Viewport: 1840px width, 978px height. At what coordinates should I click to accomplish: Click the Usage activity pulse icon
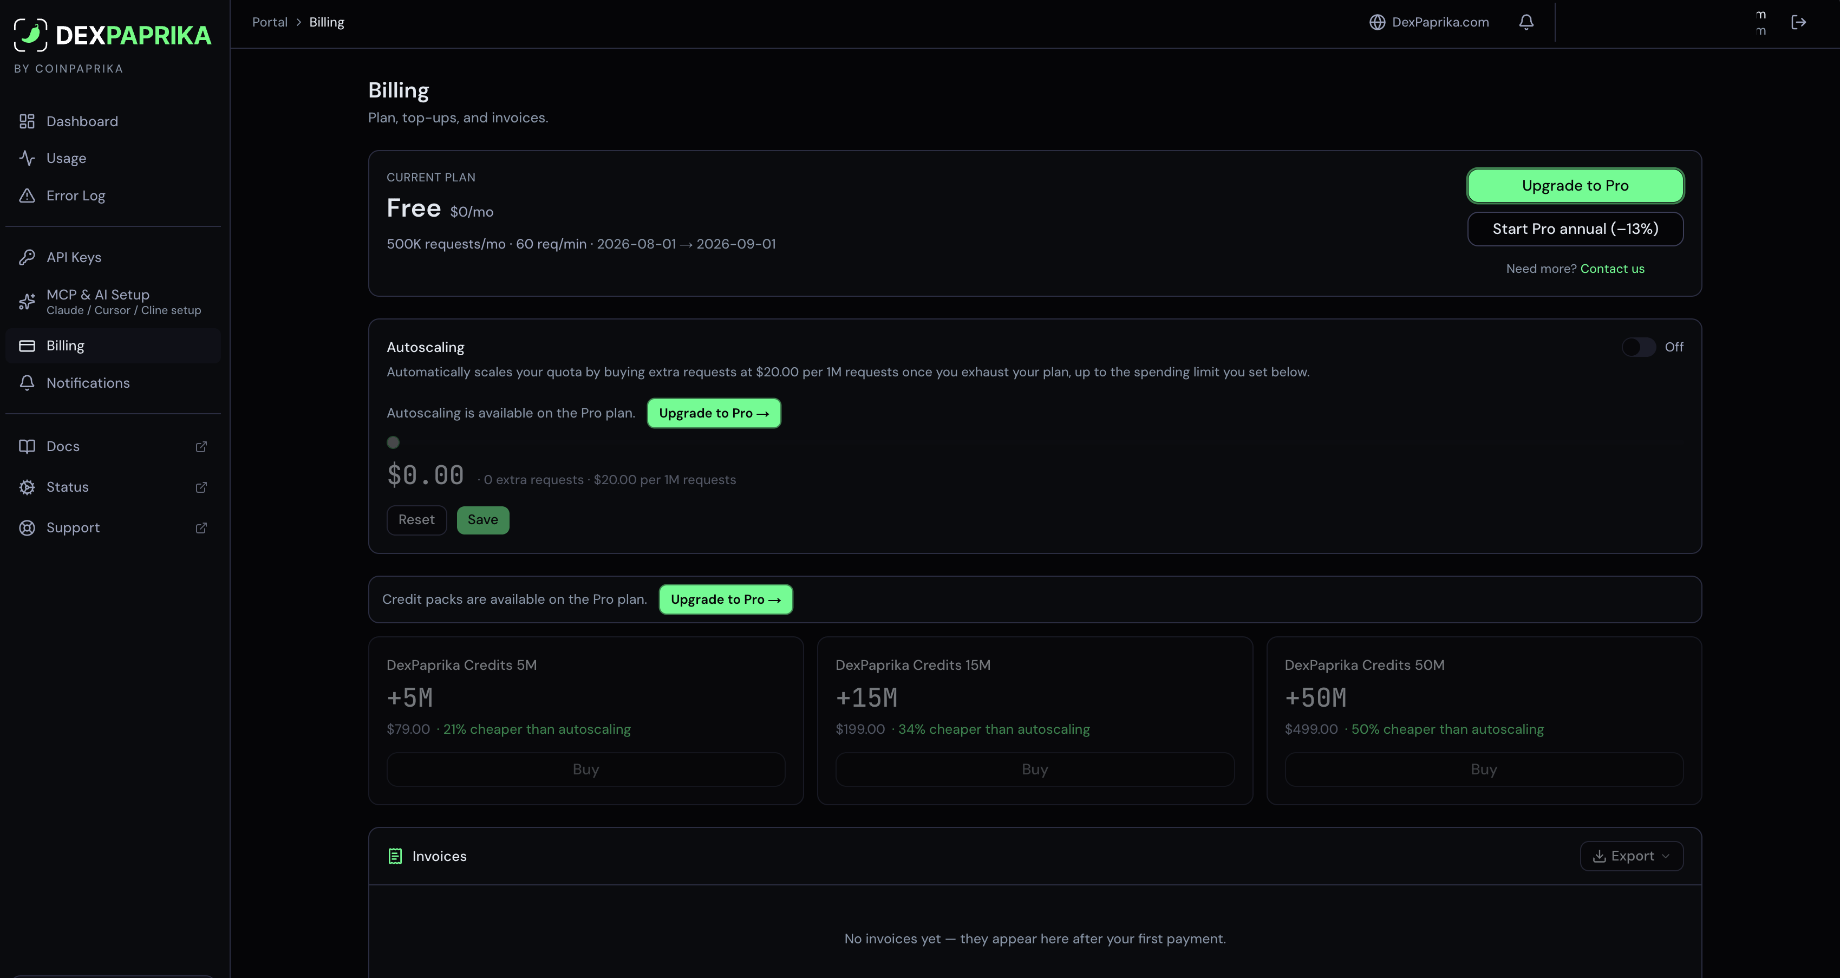click(27, 159)
